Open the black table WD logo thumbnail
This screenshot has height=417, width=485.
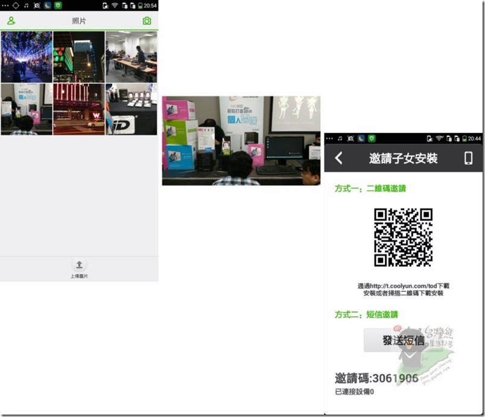131,109
